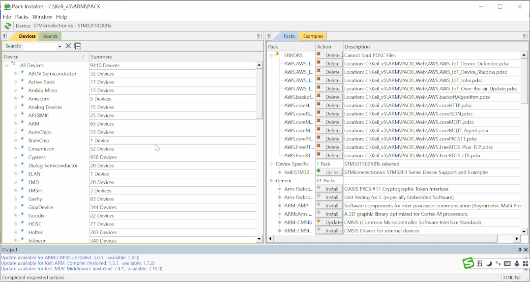Switch to the Examples tab

click(x=313, y=36)
